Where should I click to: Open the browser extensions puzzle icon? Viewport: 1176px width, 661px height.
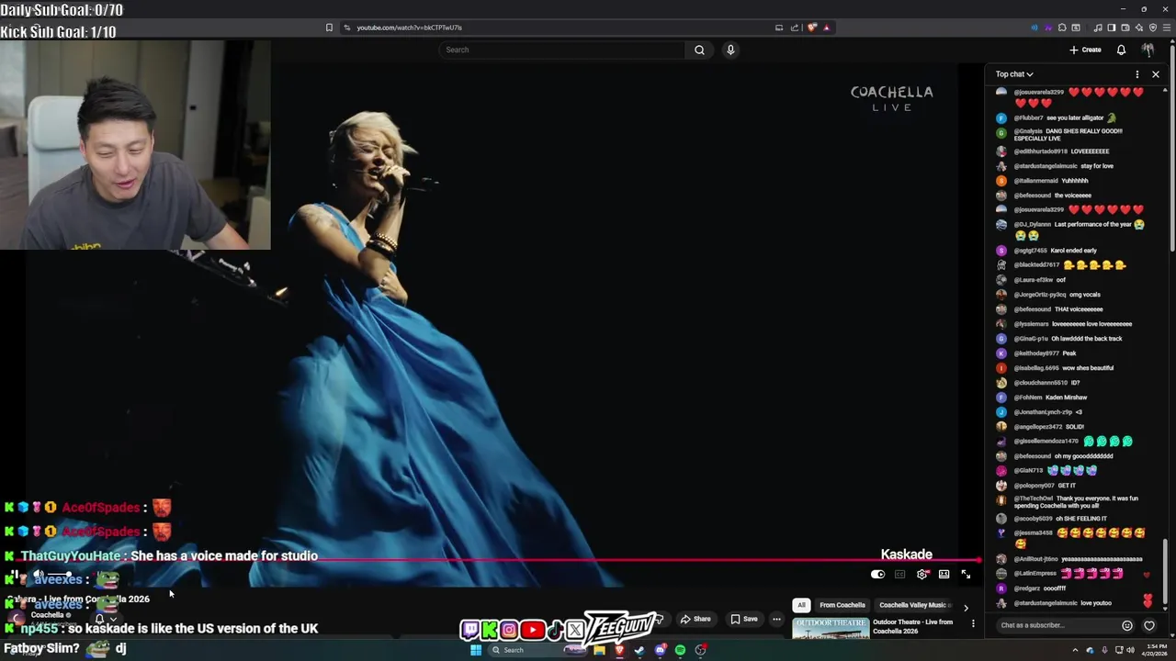(1062, 28)
